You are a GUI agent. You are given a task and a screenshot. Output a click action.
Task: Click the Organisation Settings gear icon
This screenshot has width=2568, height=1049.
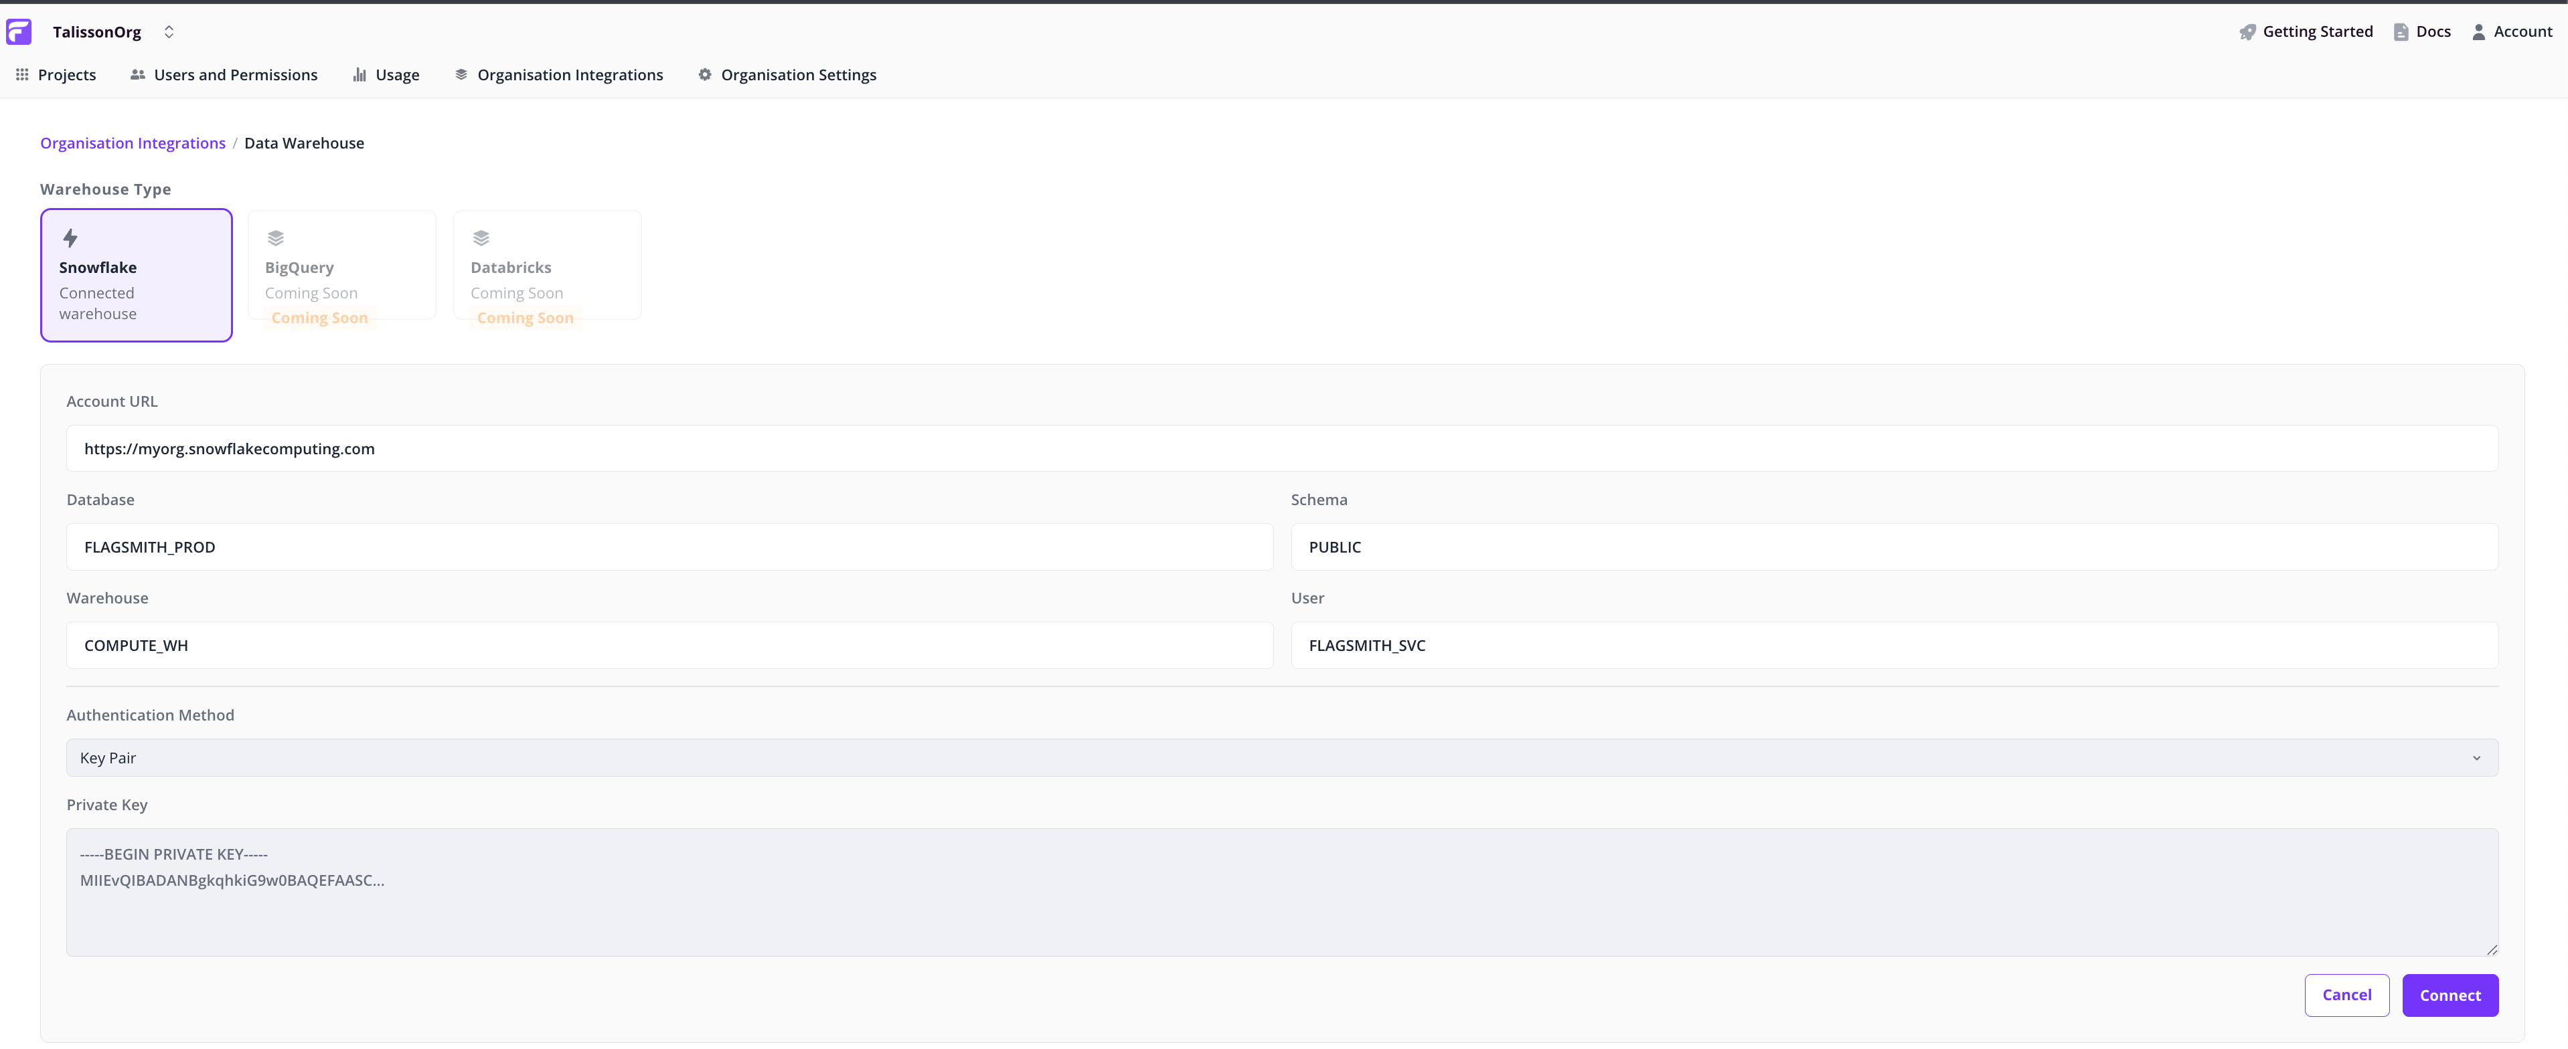705,75
